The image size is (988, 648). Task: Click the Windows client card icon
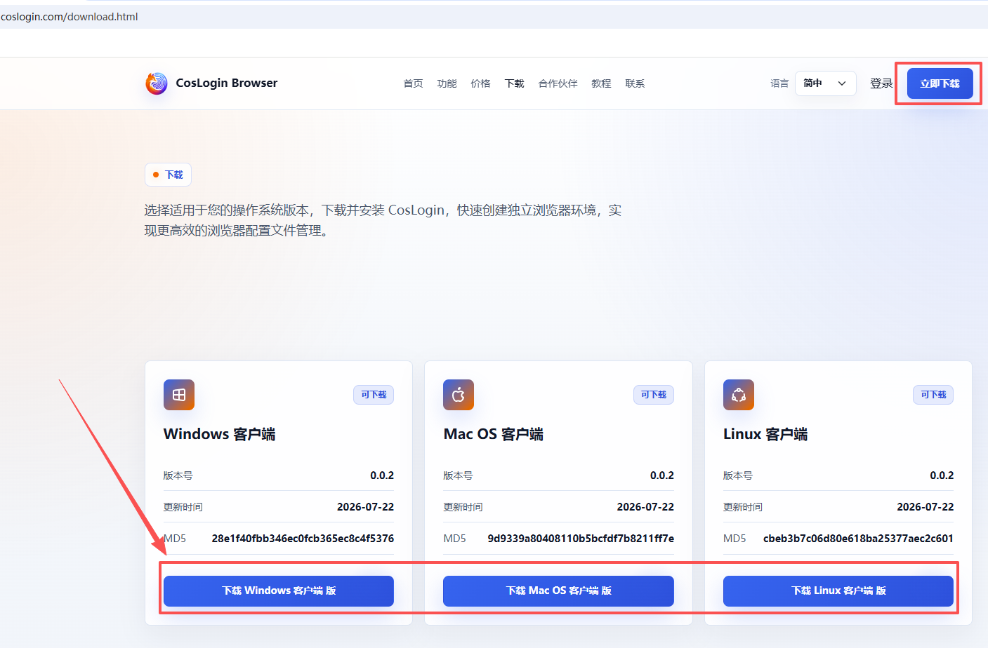coord(179,395)
